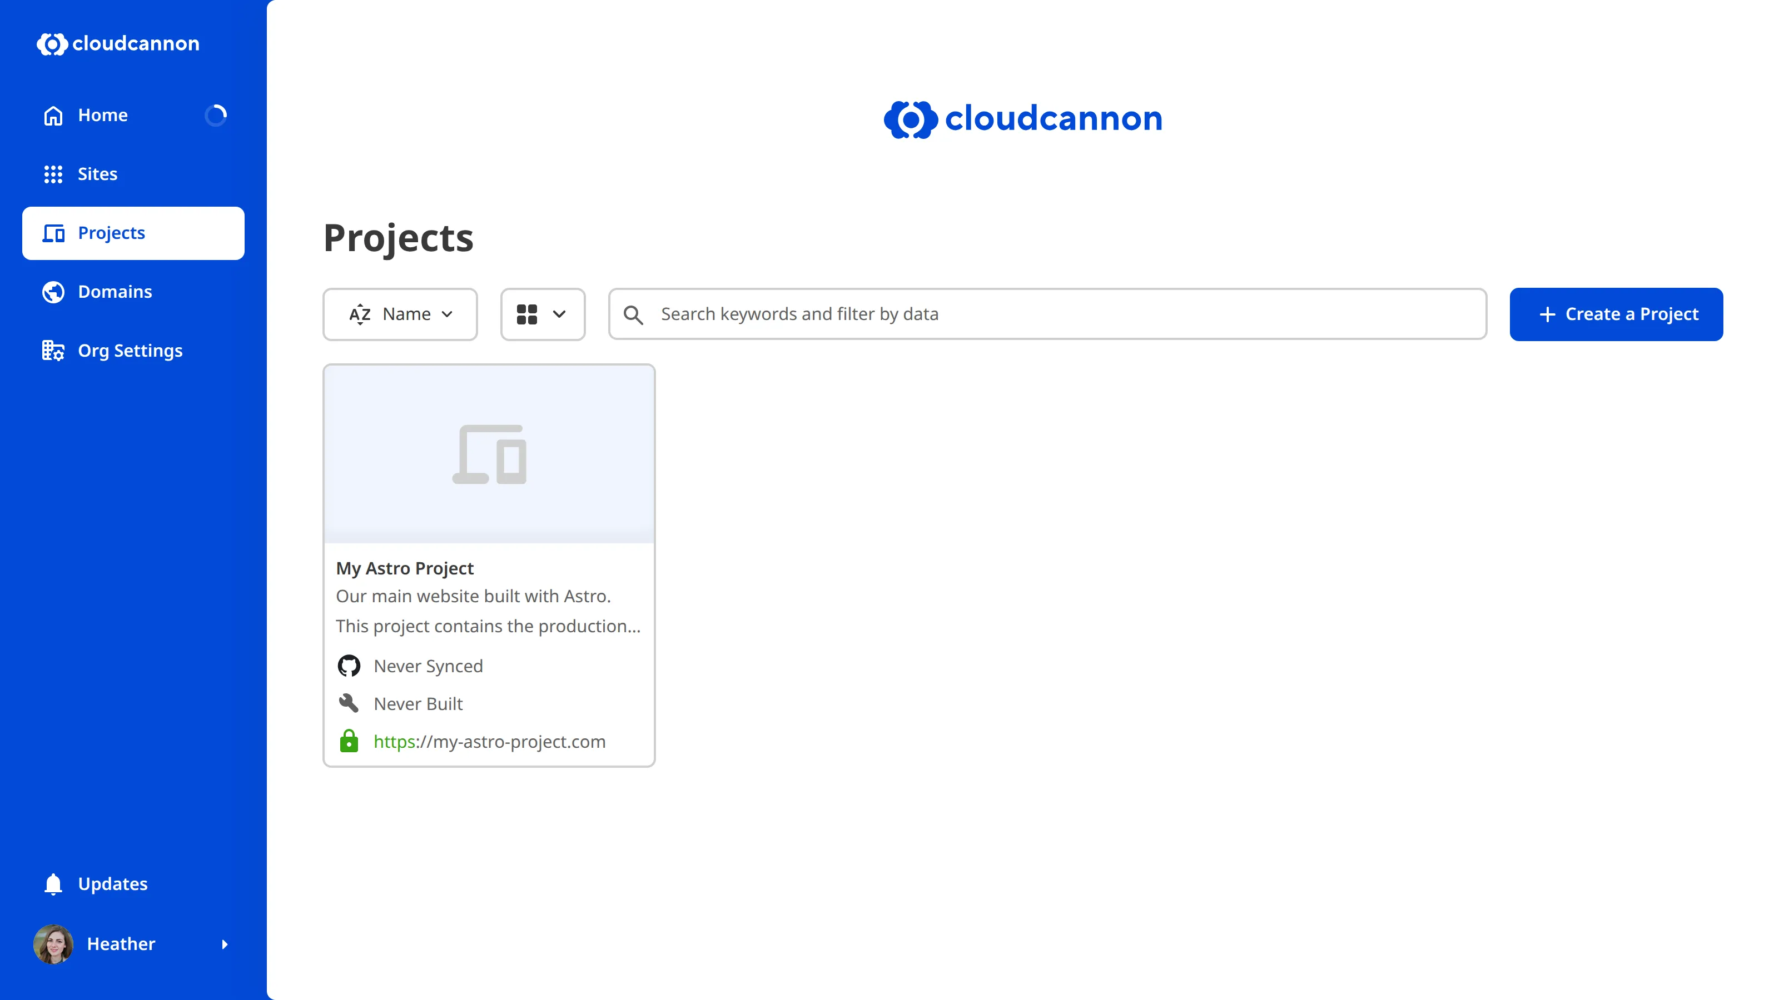Navigate to Org Settings

tap(130, 351)
